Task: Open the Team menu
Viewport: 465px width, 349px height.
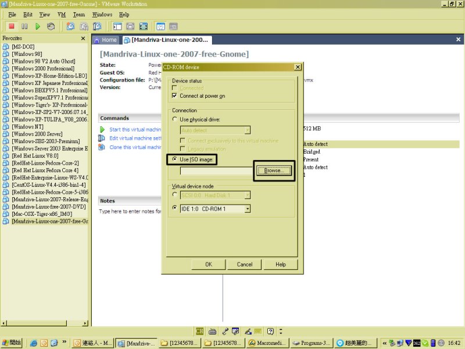Action: (79, 15)
